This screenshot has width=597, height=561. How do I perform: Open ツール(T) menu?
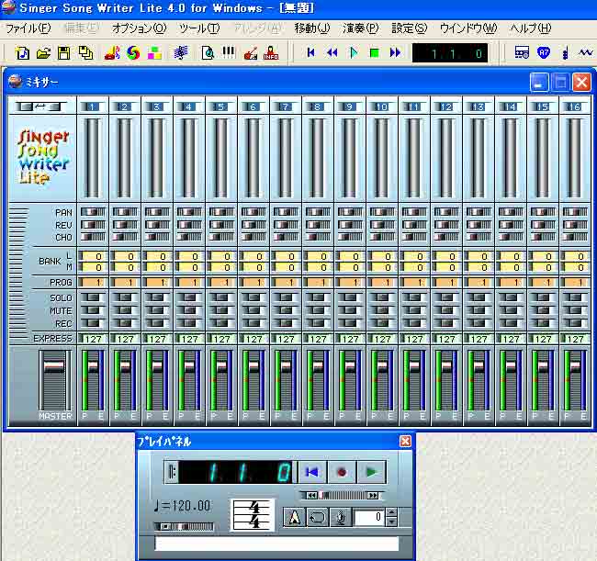[199, 28]
